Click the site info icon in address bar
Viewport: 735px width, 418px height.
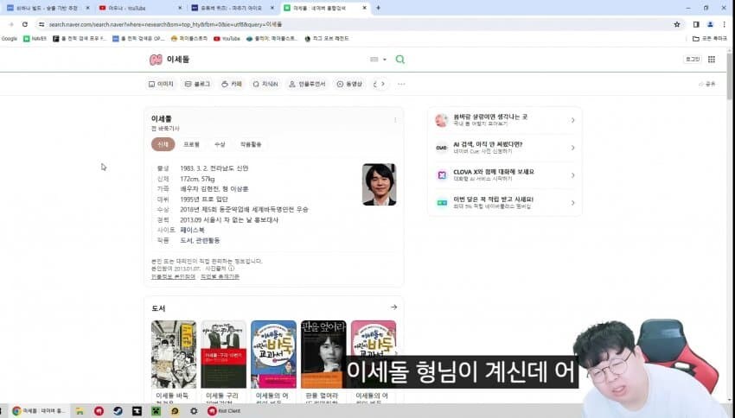(42, 24)
